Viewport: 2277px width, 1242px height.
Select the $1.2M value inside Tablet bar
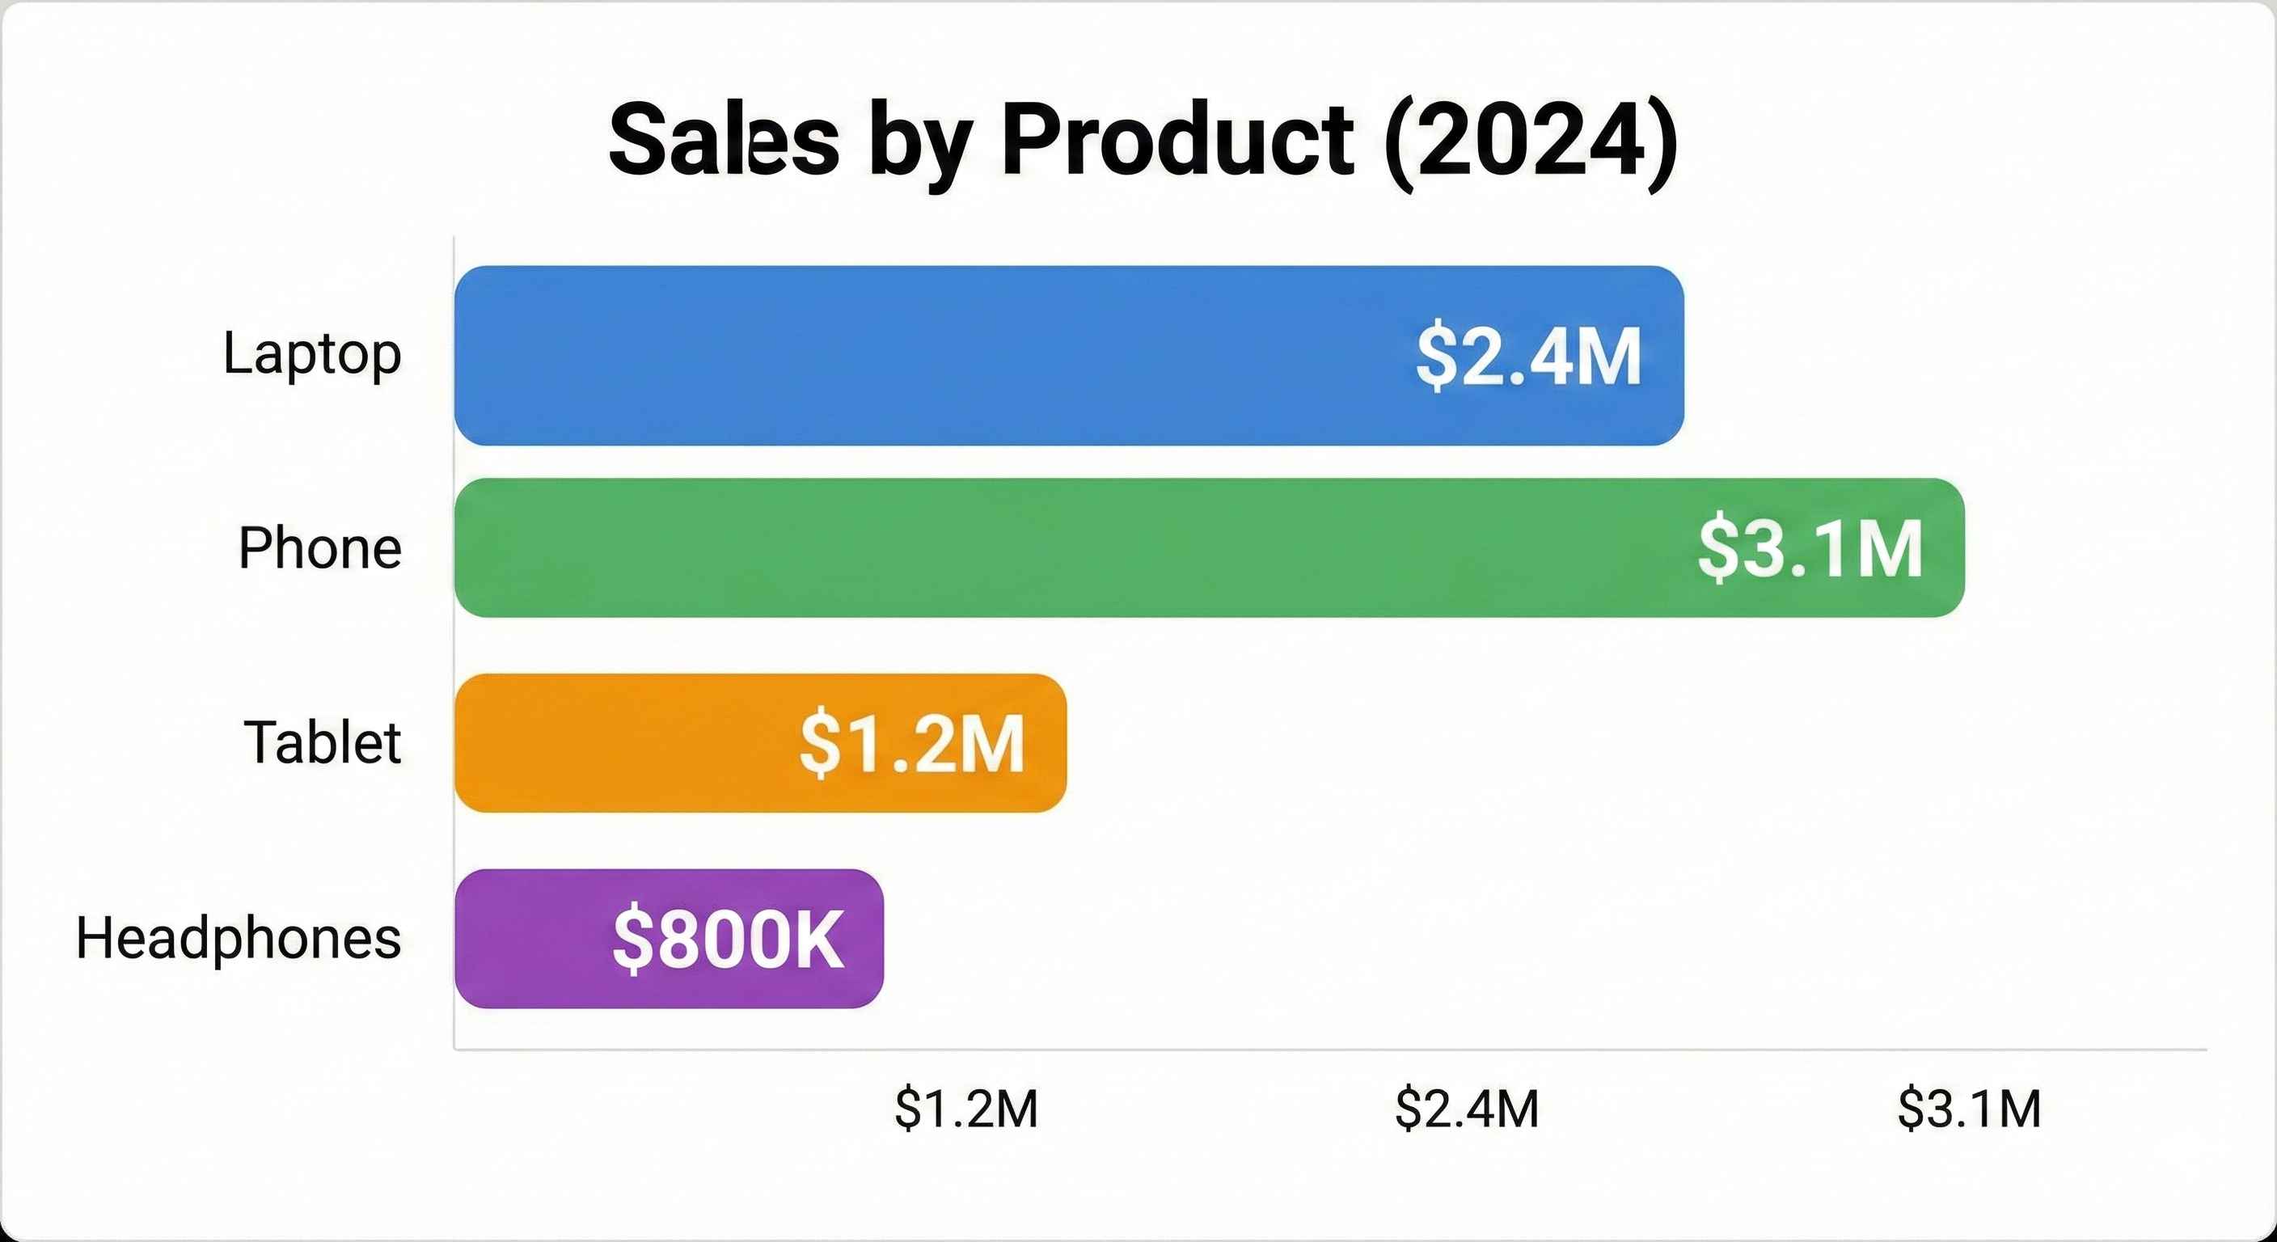911,745
